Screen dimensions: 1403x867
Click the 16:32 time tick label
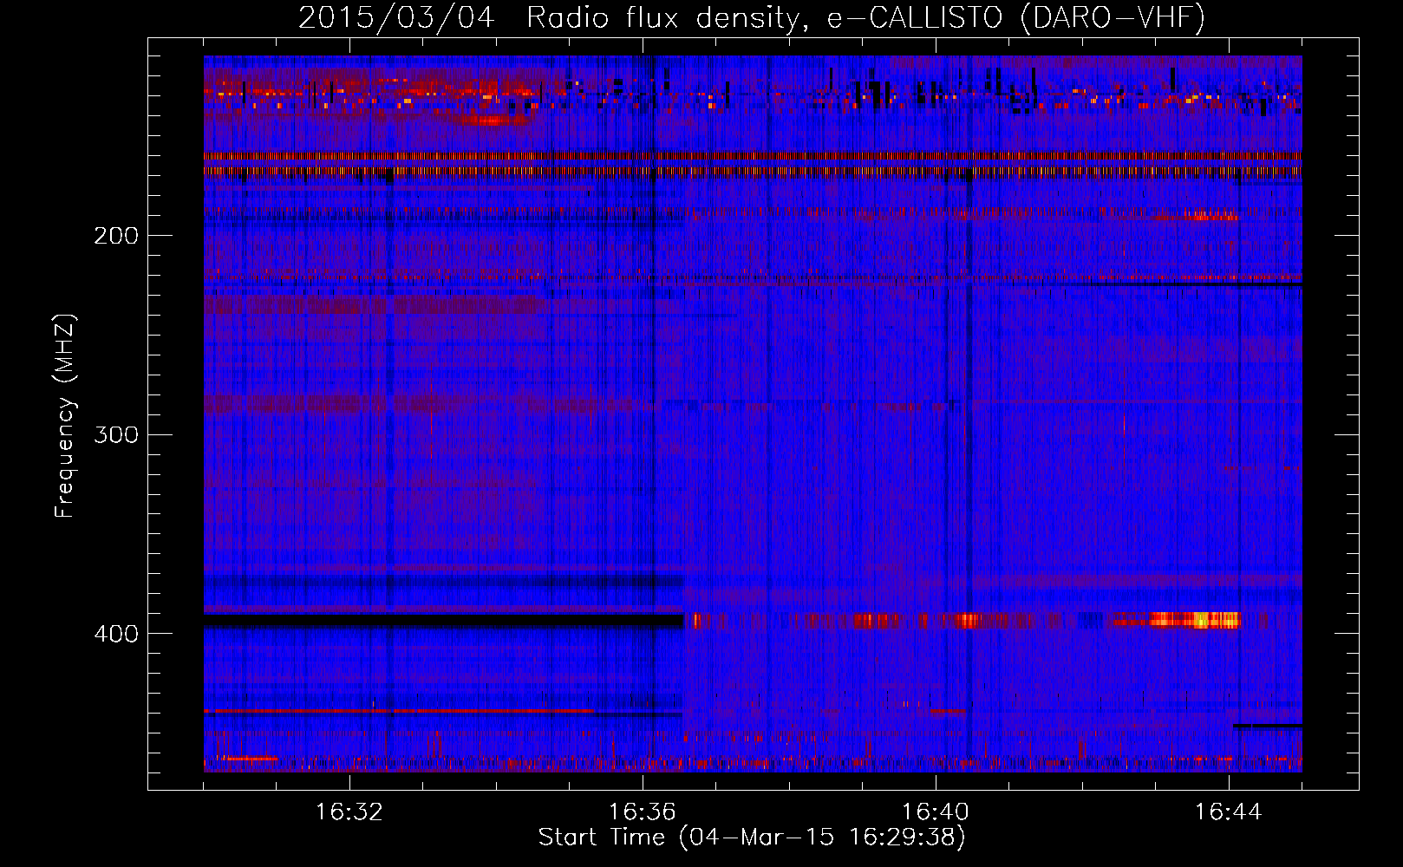349,812
